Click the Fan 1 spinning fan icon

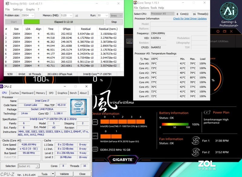(196, 141)
